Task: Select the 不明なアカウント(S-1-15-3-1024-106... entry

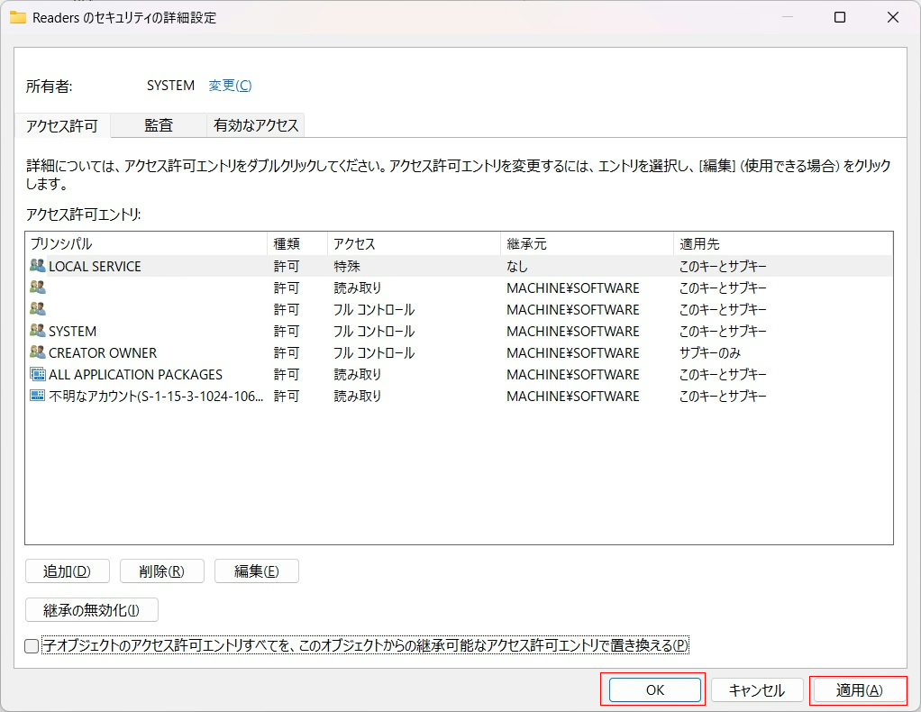Action: 156,396
